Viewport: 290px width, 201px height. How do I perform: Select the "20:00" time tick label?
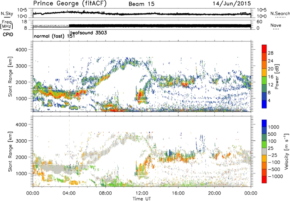coord(214,193)
